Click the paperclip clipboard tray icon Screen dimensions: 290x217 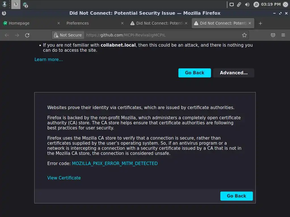point(239,5)
